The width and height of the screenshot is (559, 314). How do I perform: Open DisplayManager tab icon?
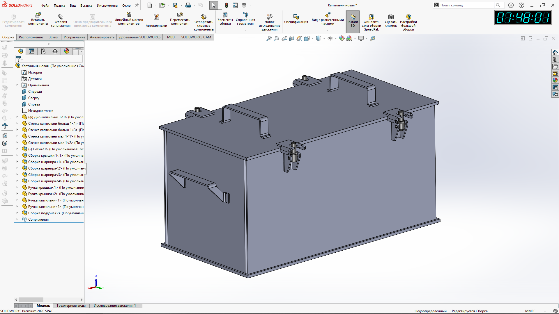67,51
